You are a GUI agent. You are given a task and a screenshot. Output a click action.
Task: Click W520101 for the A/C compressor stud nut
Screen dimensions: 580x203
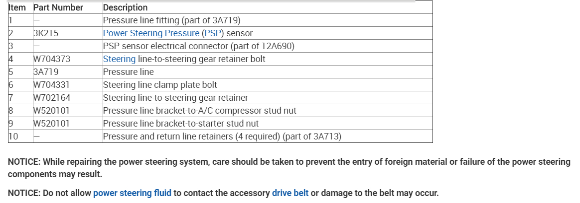click(x=51, y=111)
